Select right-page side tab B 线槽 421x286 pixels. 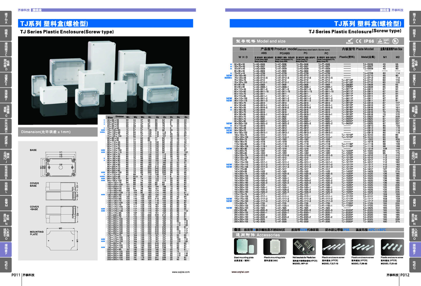415,33
